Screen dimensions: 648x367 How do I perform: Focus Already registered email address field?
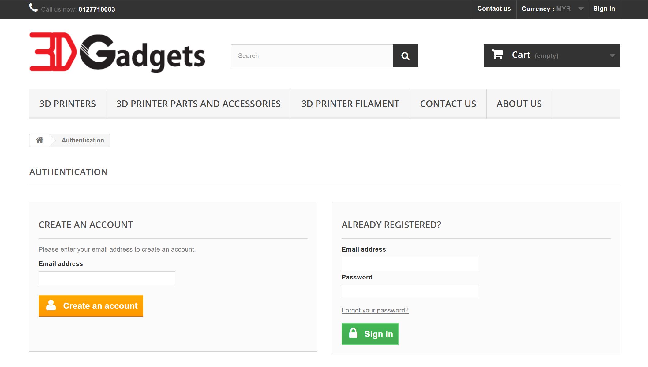pyautogui.click(x=410, y=264)
